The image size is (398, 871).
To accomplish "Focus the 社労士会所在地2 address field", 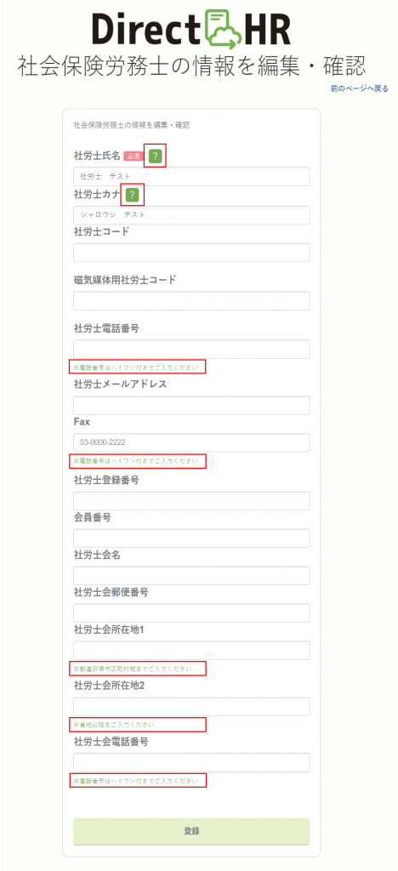I will click(x=191, y=707).
